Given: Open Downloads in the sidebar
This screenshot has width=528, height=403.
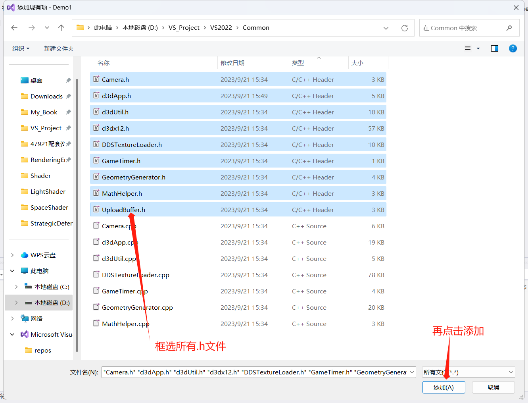Looking at the screenshot, I should click(x=46, y=96).
